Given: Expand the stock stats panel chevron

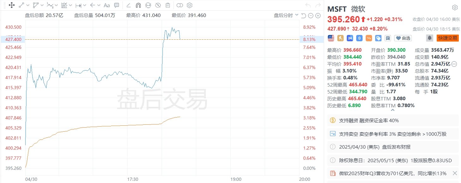Looking at the screenshot, I should pos(393,110).
